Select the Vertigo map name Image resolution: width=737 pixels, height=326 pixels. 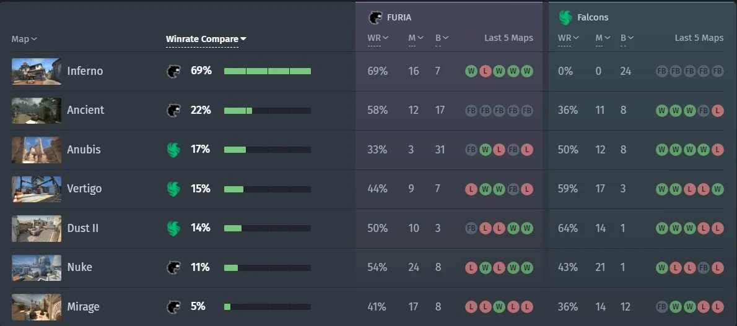[x=84, y=189]
